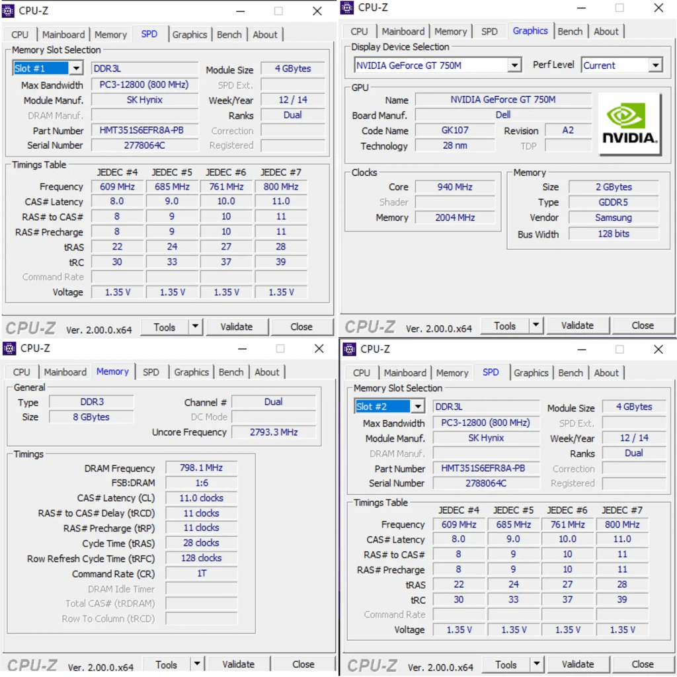Click CPU-Z app icon in Slot #2 SPD window title bar

tap(349, 349)
